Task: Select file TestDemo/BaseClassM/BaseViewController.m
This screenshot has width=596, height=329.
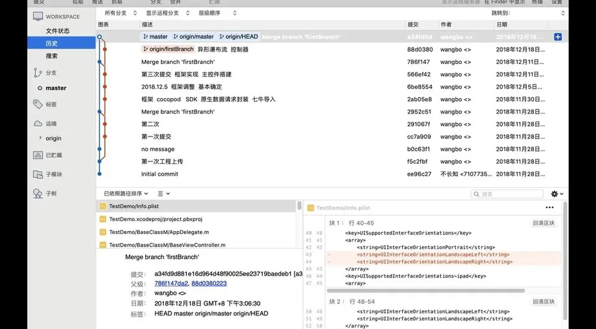Action: [197, 245]
